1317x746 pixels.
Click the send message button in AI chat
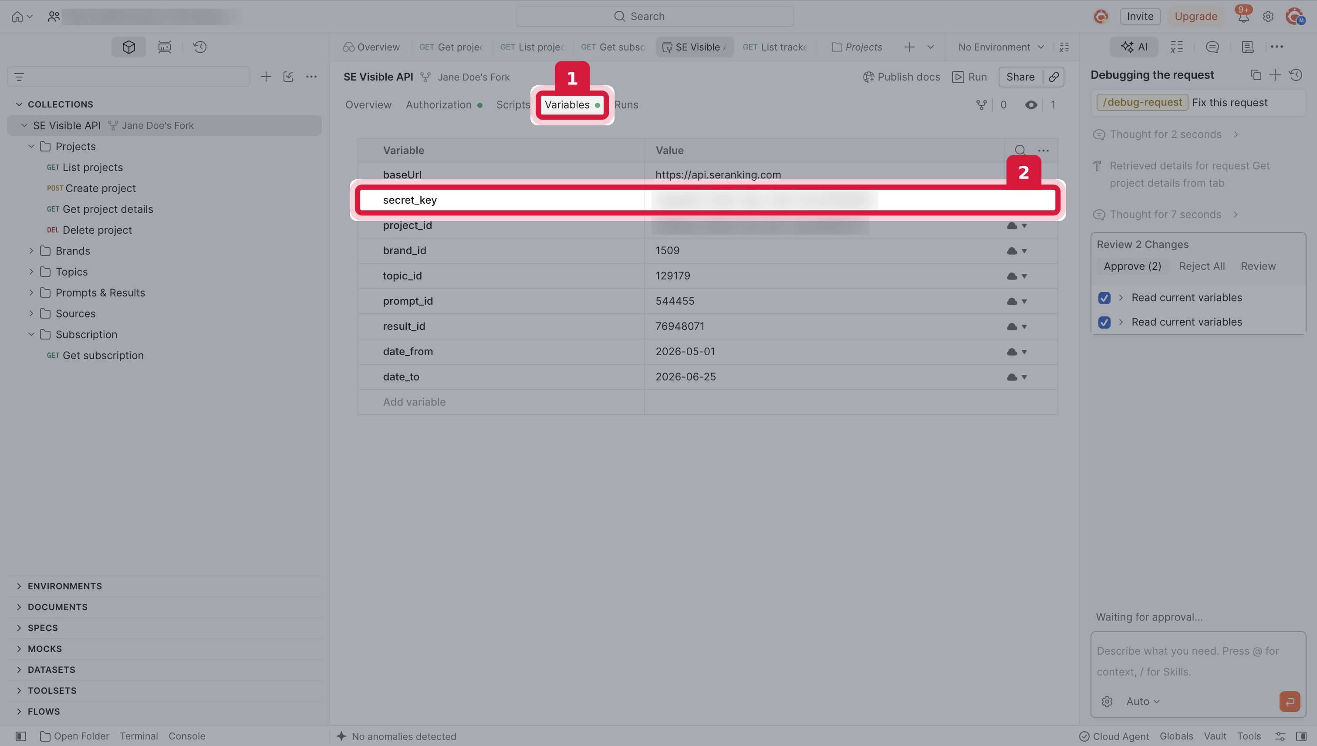click(1289, 702)
